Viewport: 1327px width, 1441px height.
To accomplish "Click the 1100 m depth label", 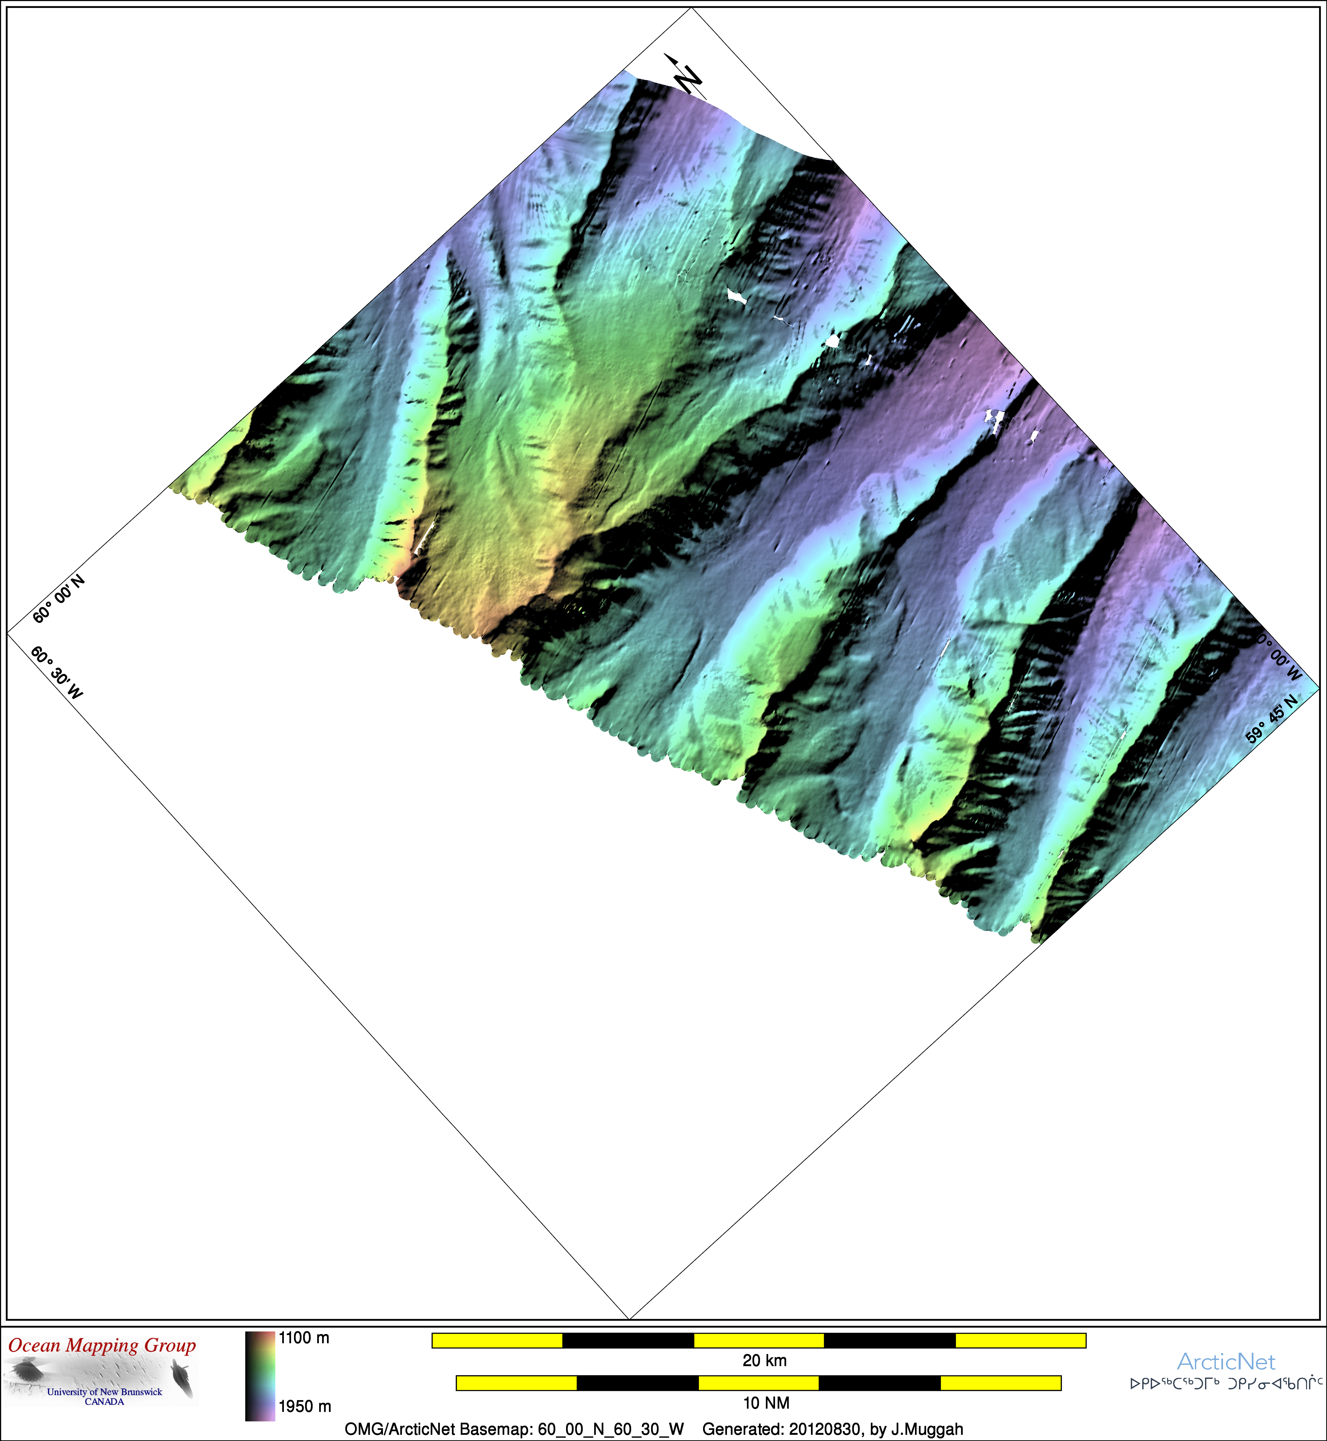I will point(304,1338).
